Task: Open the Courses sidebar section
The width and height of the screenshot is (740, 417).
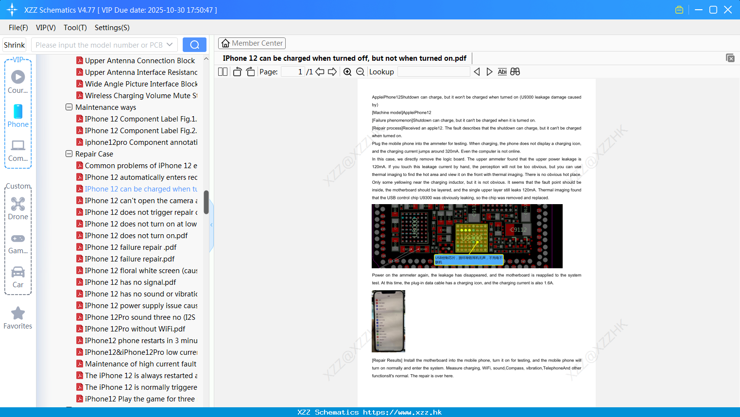Action: tap(18, 82)
